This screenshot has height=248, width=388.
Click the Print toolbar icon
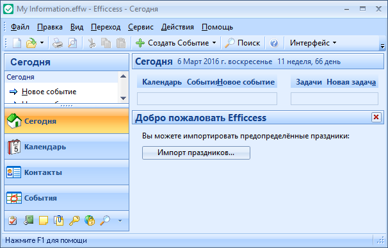click(58, 43)
